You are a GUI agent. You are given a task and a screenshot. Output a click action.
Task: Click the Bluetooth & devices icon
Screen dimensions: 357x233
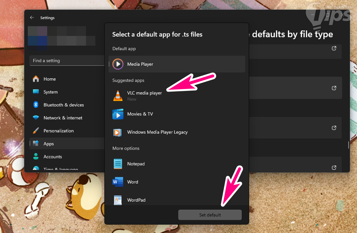36,105
